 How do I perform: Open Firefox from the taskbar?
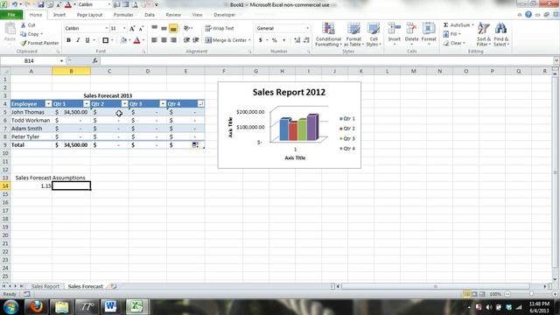pos(36,307)
